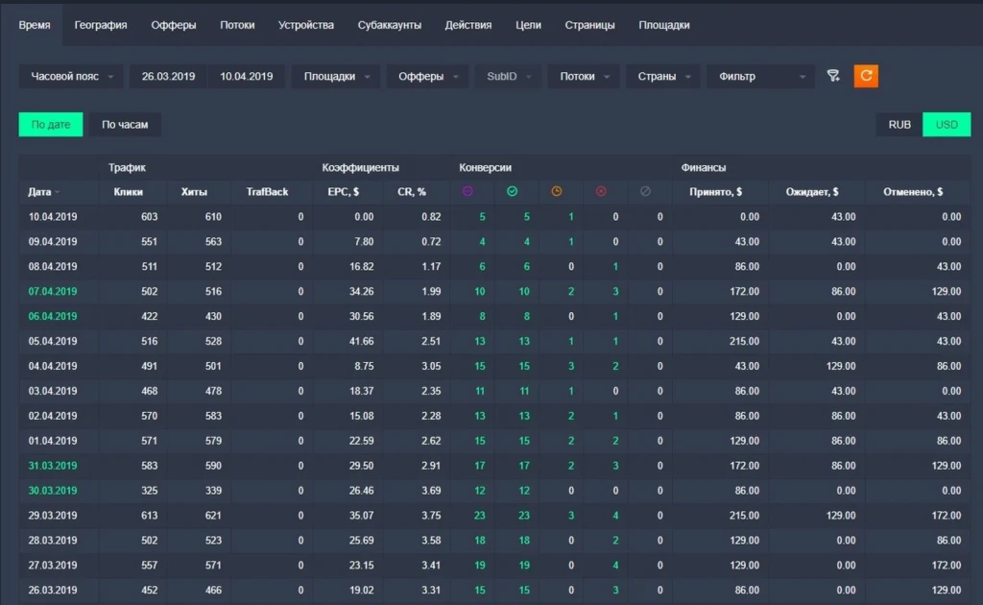Viewport: 983px width, 605px height.
Task: Click the hits value 621
Action: tap(213, 516)
